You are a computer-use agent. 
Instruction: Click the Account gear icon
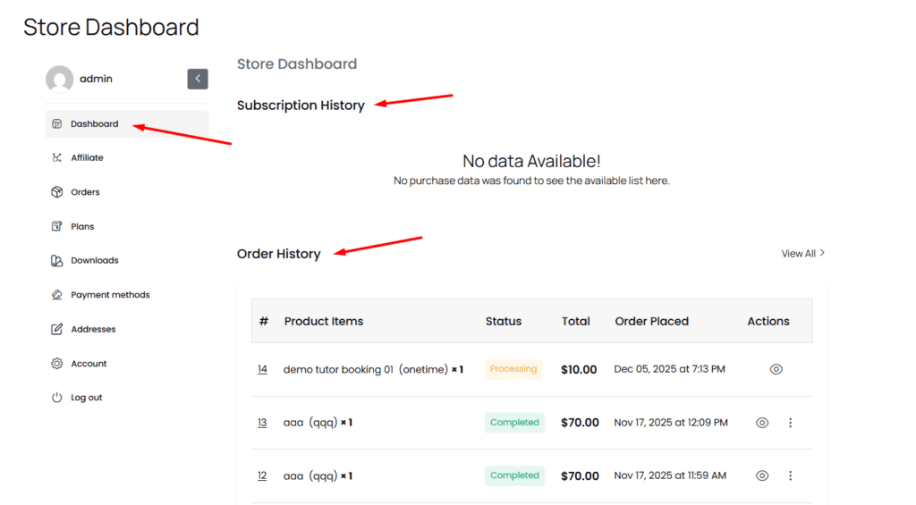click(x=57, y=364)
